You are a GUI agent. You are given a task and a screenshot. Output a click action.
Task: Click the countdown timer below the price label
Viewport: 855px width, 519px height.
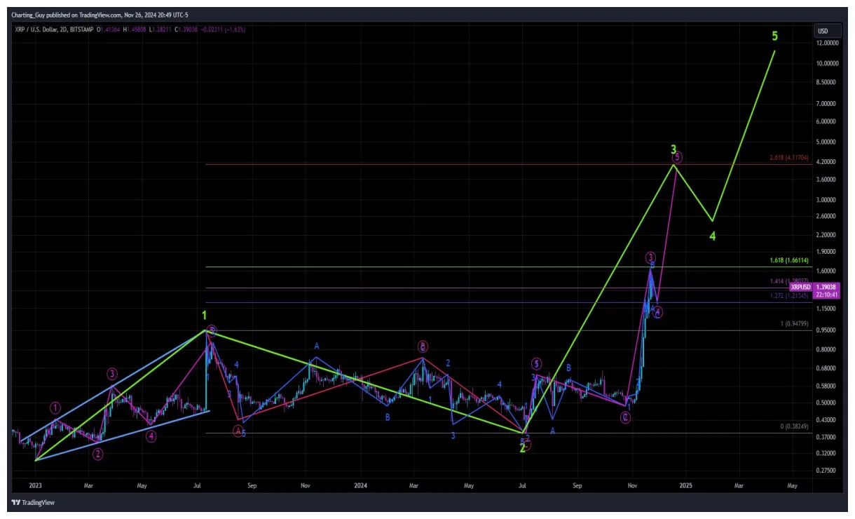pyautogui.click(x=827, y=295)
